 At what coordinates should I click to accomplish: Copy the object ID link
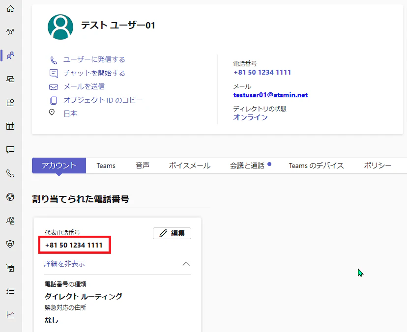tap(103, 100)
